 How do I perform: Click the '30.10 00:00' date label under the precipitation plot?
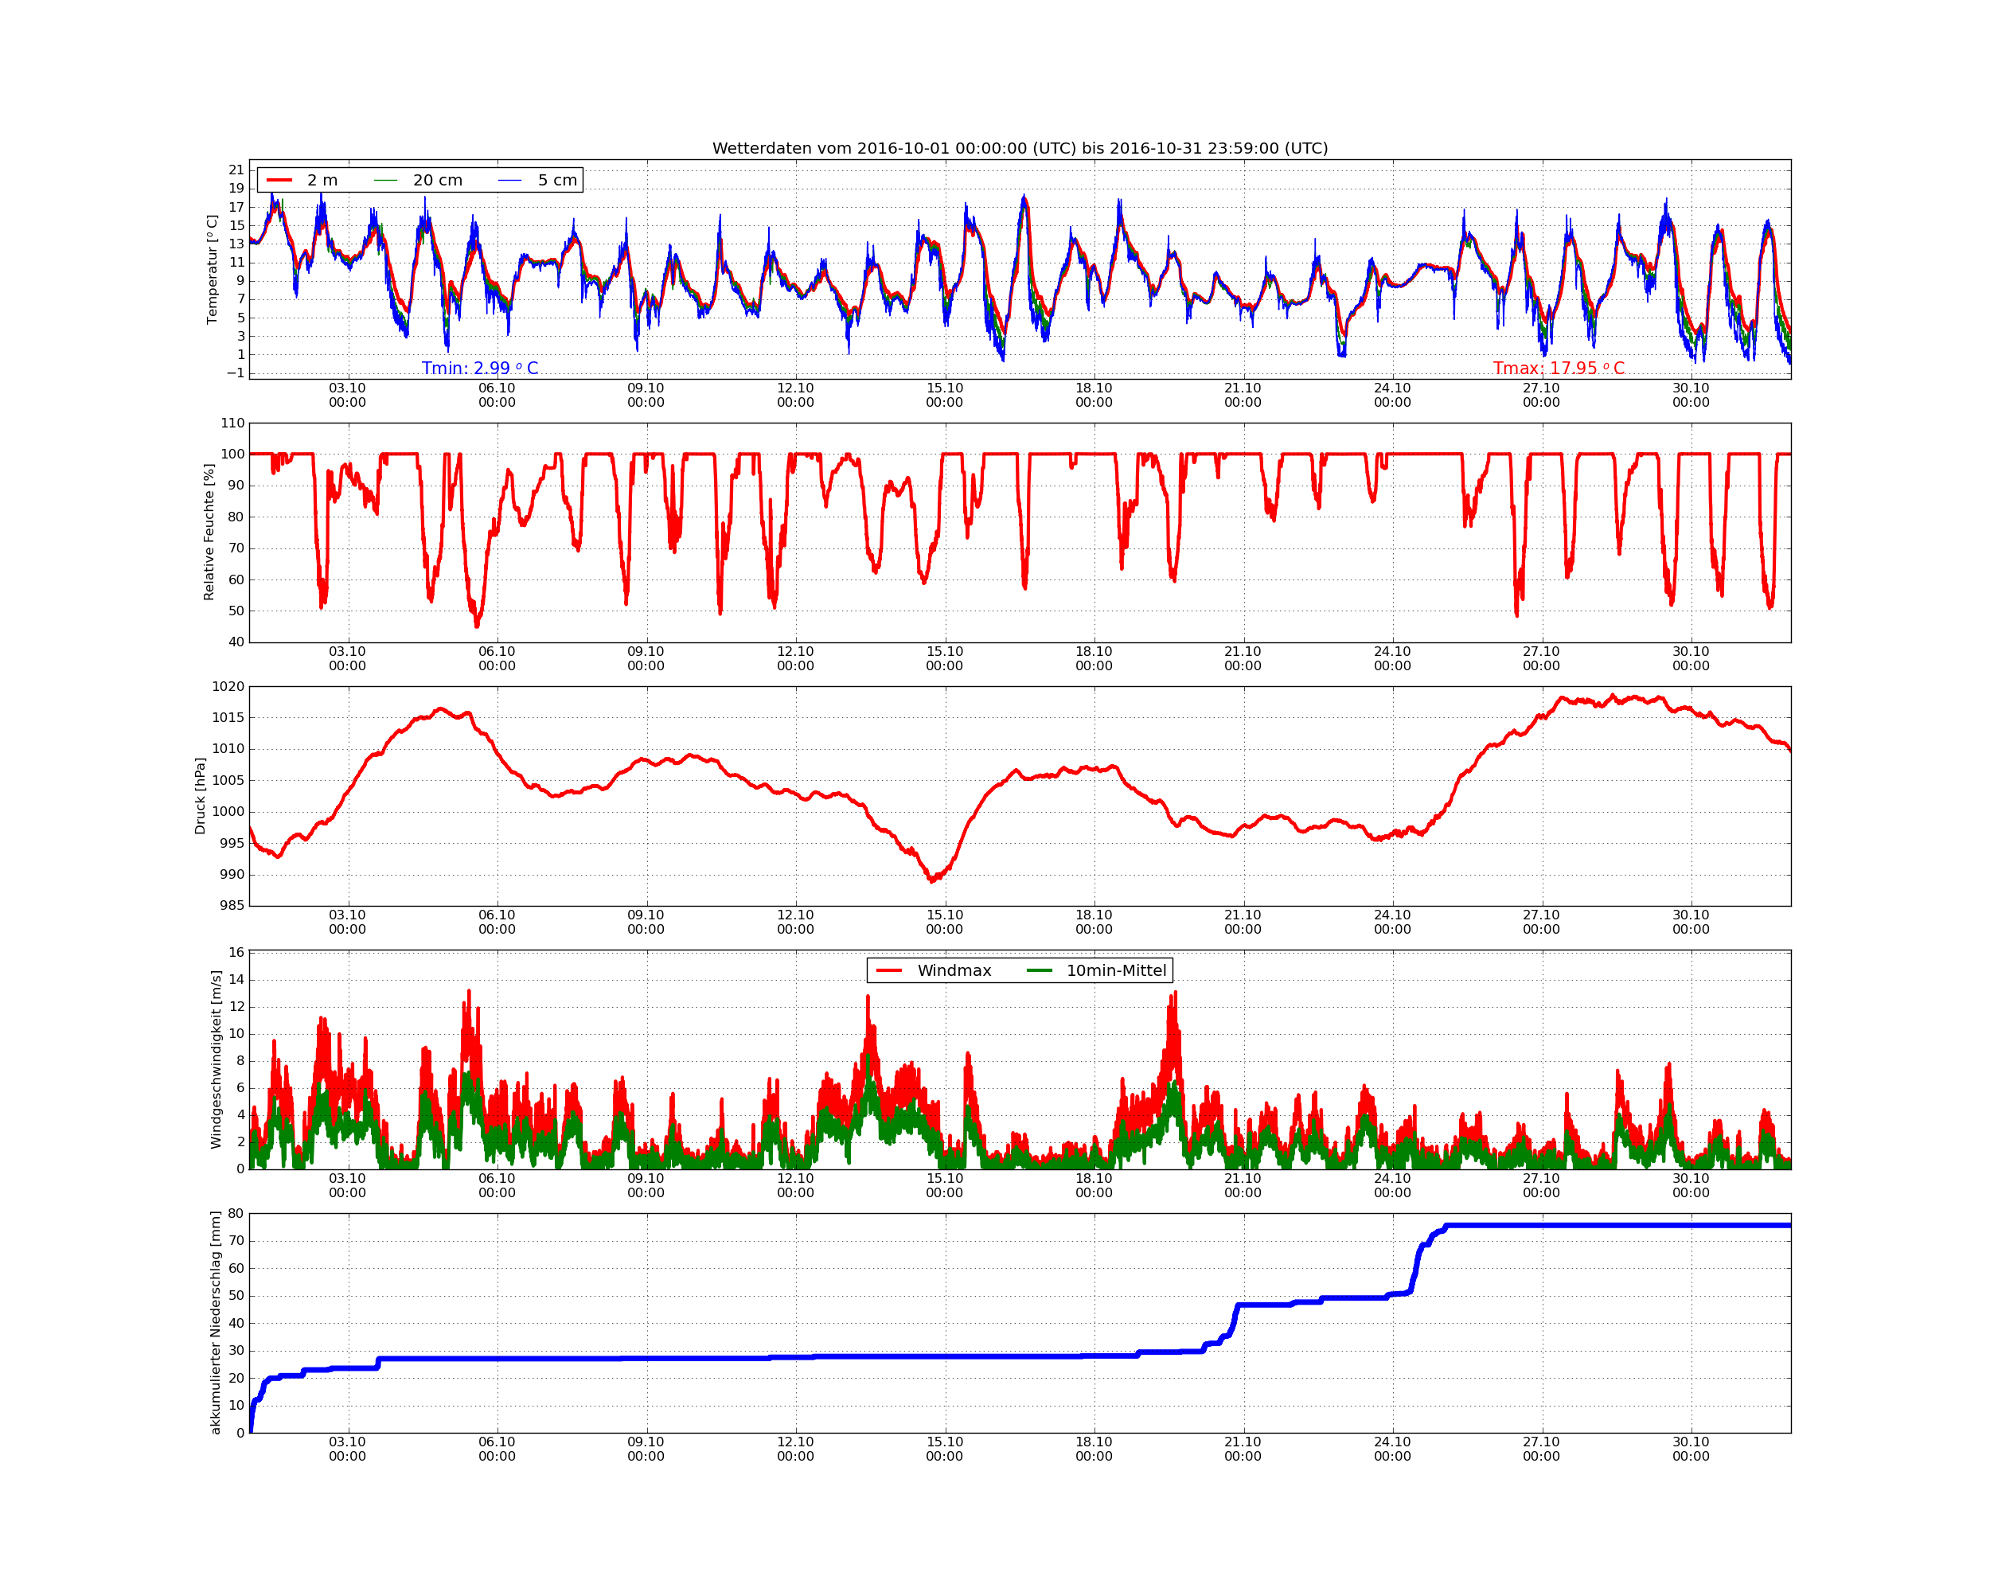(1691, 1449)
